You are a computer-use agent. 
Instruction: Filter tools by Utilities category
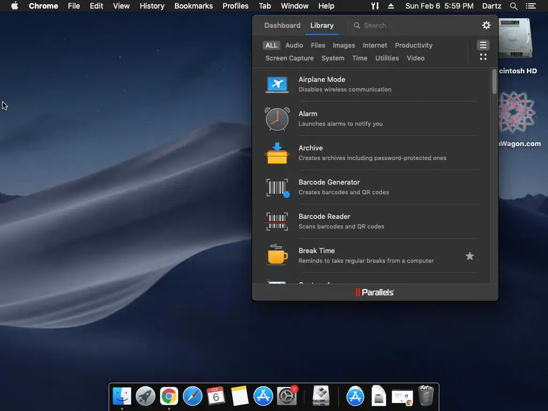click(387, 58)
